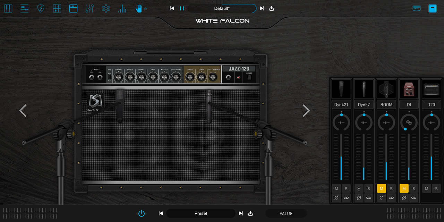Screen dimensions: 444x222
Task: Toggle the bottom power button
Action: 142,213
